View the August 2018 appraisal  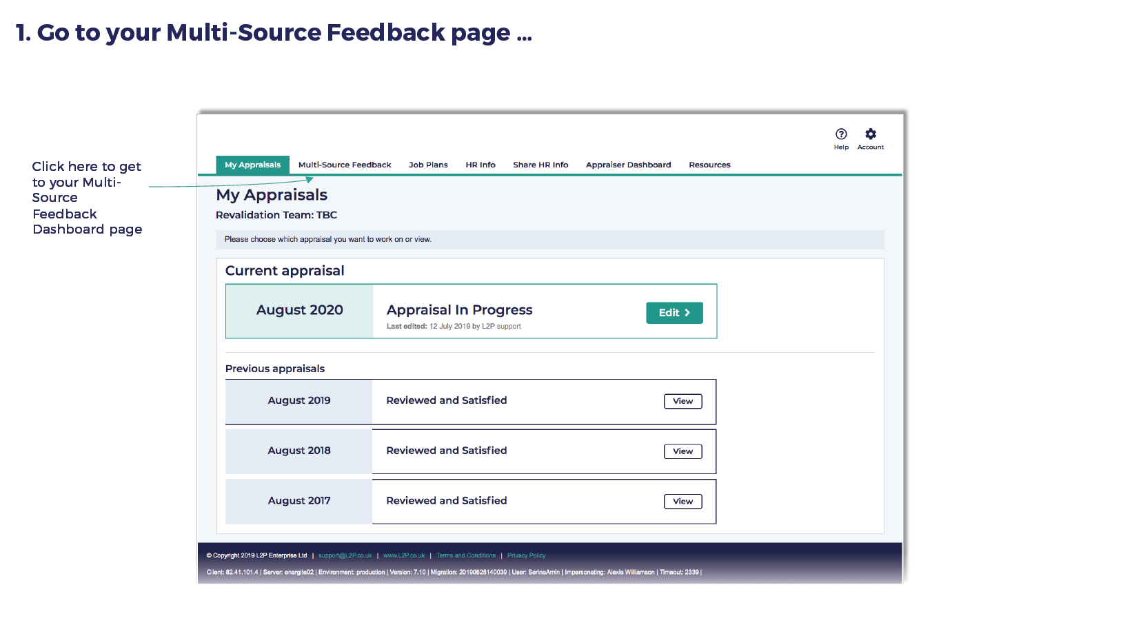click(x=682, y=452)
